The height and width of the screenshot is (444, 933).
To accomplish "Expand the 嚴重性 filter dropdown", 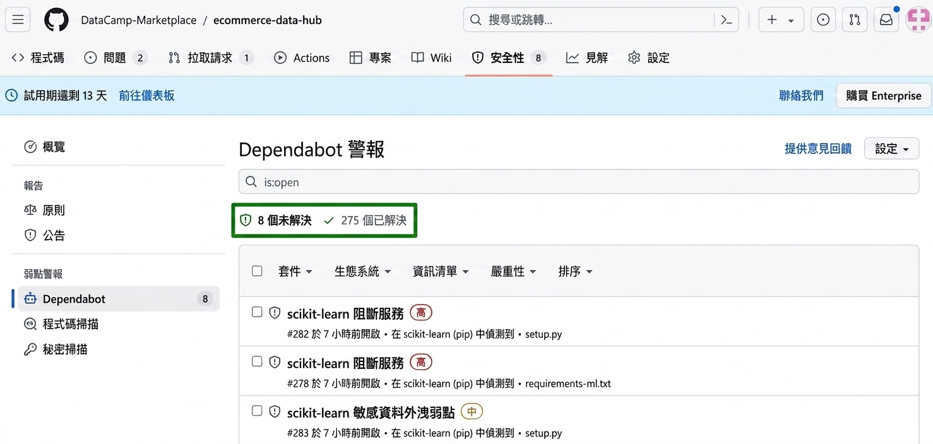I will point(514,271).
